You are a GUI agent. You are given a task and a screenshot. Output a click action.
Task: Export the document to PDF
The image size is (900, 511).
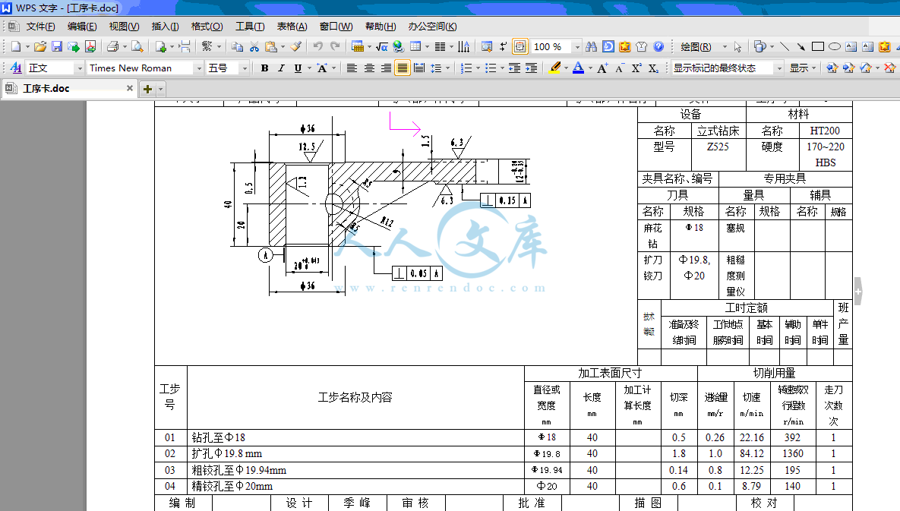point(90,46)
